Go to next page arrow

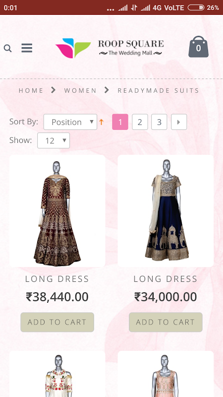click(x=179, y=122)
